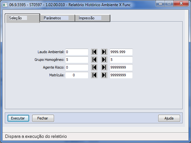Focus the Grupo Homogêneo start field
The width and height of the screenshot is (191, 143).
[77, 60]
